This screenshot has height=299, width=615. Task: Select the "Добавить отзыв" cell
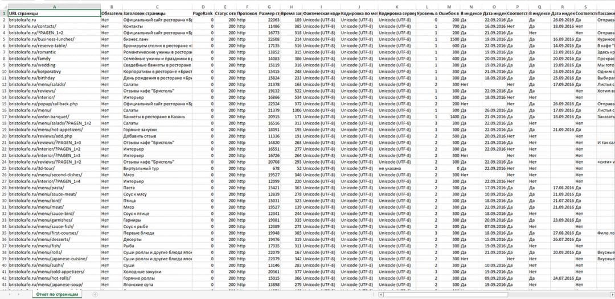pyautogui.click(x=157, y=136)
